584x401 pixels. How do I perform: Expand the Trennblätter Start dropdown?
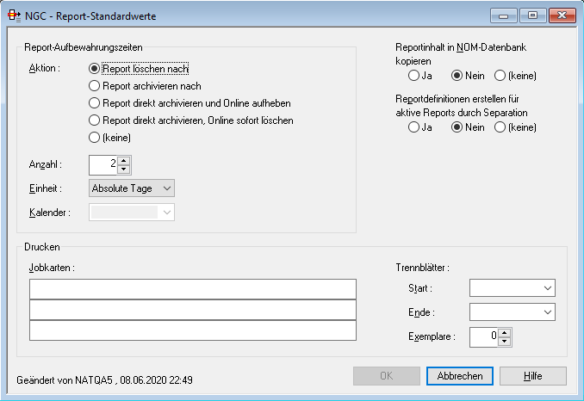pos(513,288)
